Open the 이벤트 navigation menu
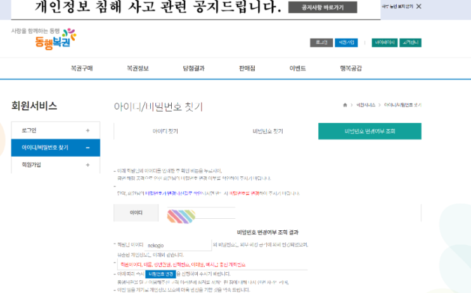This screenshot has height=293, width=471. (297, 68)
